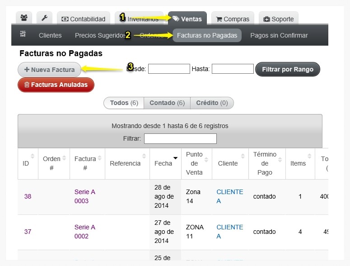The image size is (350, 266).
Task: Apply Filtrar por Rango
Action: pos(288,69)
